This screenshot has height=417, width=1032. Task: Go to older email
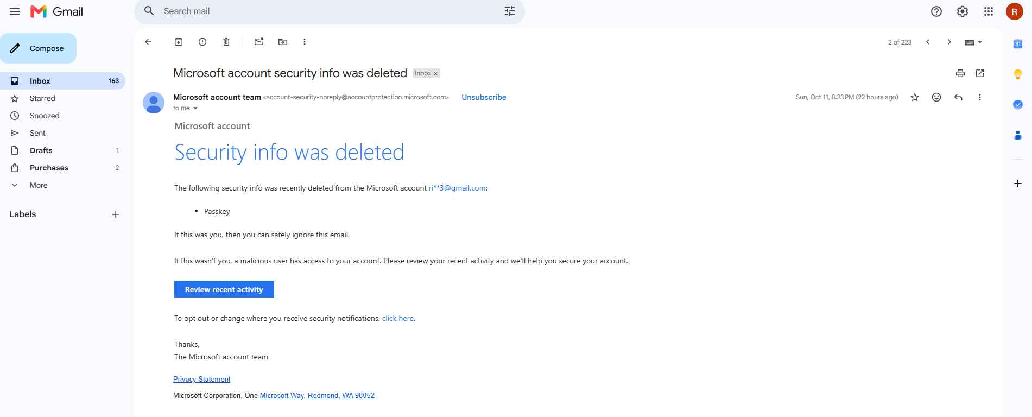949,42
